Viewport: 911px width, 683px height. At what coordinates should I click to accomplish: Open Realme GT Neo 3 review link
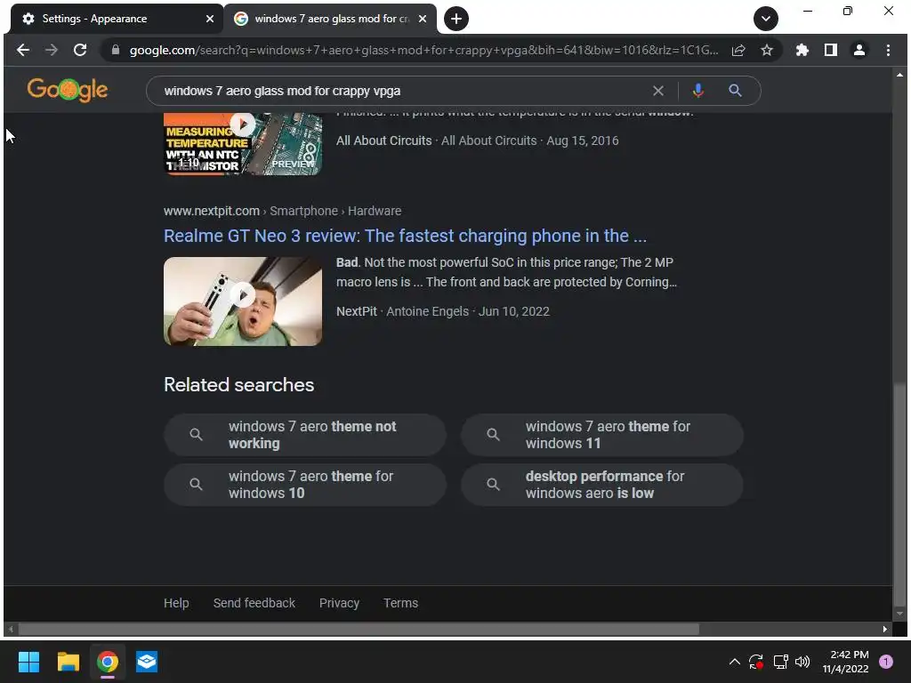coord(405,236)
